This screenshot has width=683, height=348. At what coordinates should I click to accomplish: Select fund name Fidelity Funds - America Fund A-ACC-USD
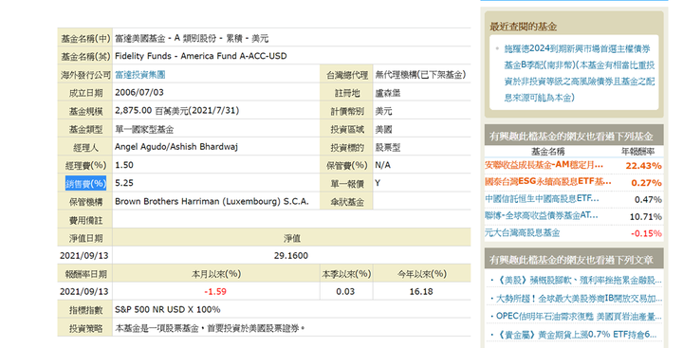click(201, 56)
